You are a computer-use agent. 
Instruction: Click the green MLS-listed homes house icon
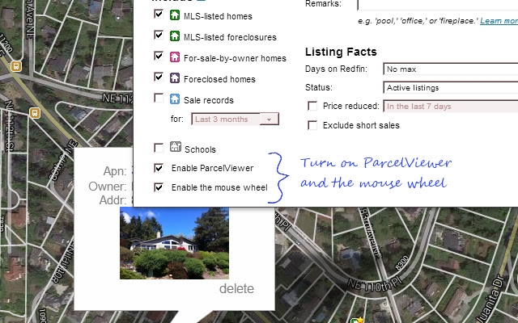175,15
